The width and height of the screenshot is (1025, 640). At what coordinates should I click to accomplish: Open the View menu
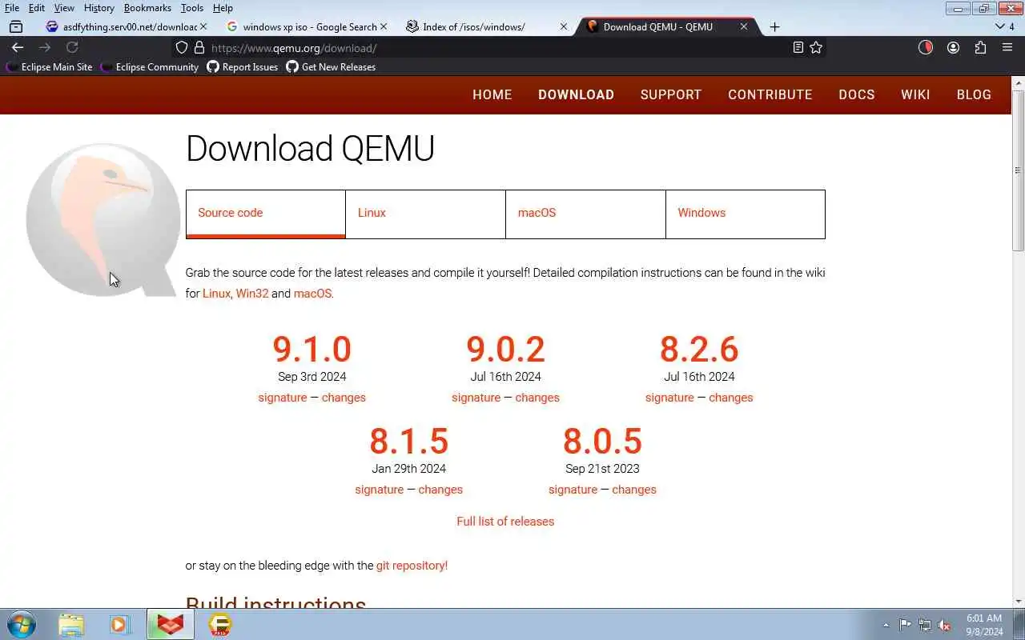[x=64, y=8]
